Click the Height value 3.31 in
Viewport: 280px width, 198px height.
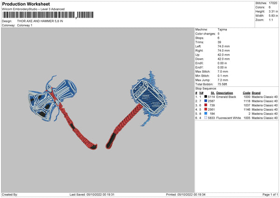273,11
